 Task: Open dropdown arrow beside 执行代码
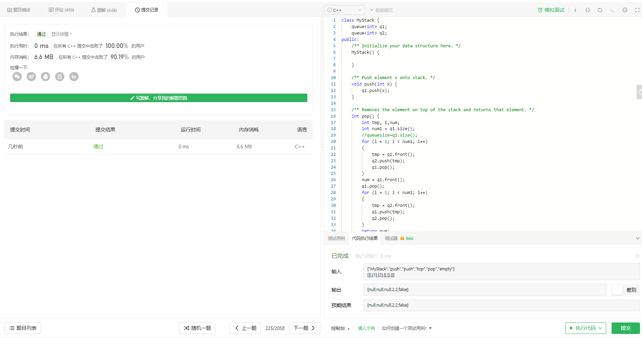click(x=600, y=328)
